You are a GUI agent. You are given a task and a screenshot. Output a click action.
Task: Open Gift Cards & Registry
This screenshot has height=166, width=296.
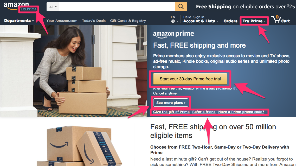[x=128, y=21]
